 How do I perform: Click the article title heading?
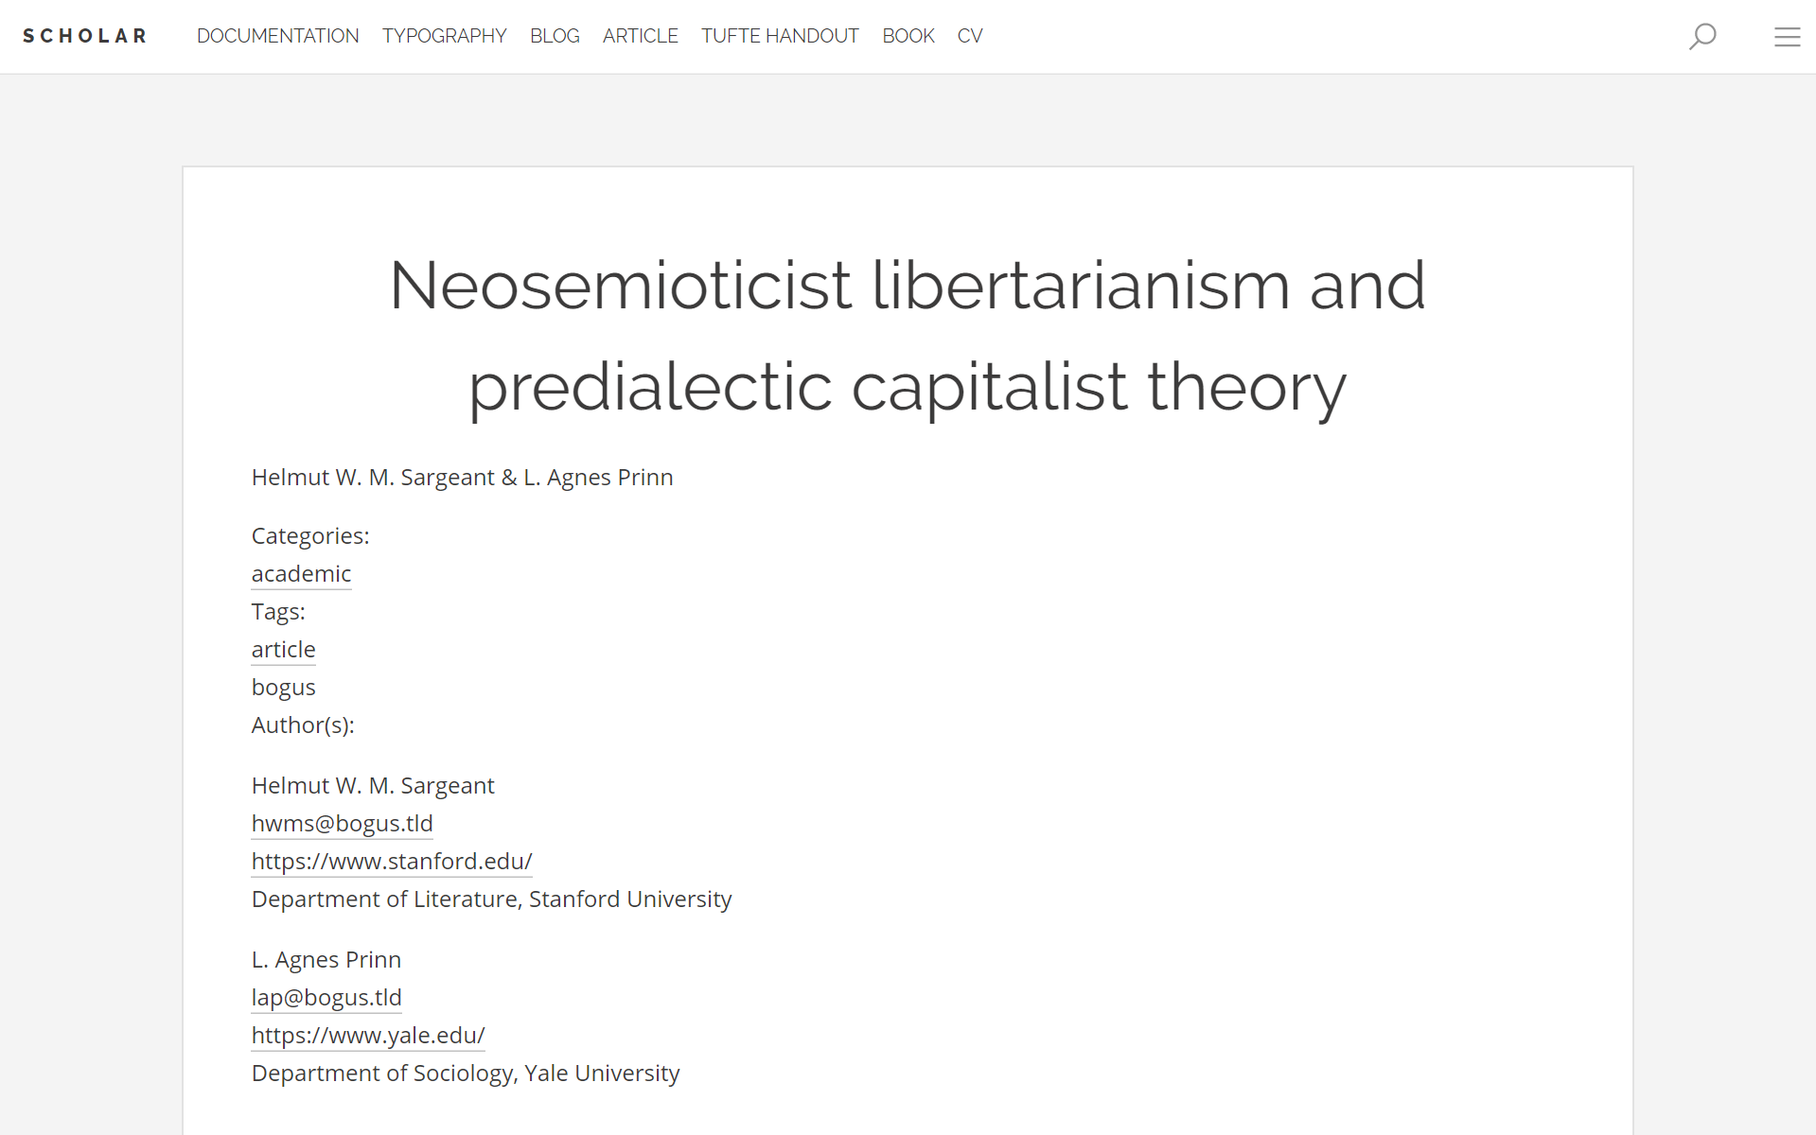tap(908, 336)
